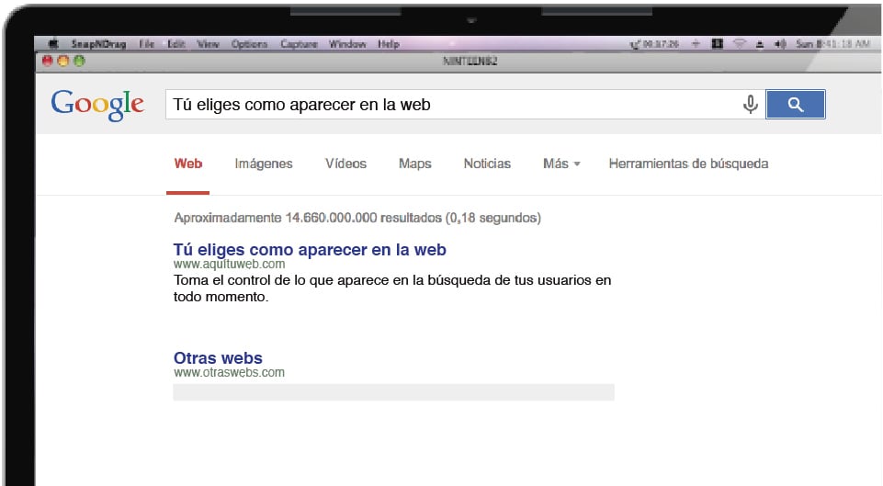Screen dimensions: 883x486
Task: Click the Wi-Fi status icon
Action: click(x=739, y=44)
